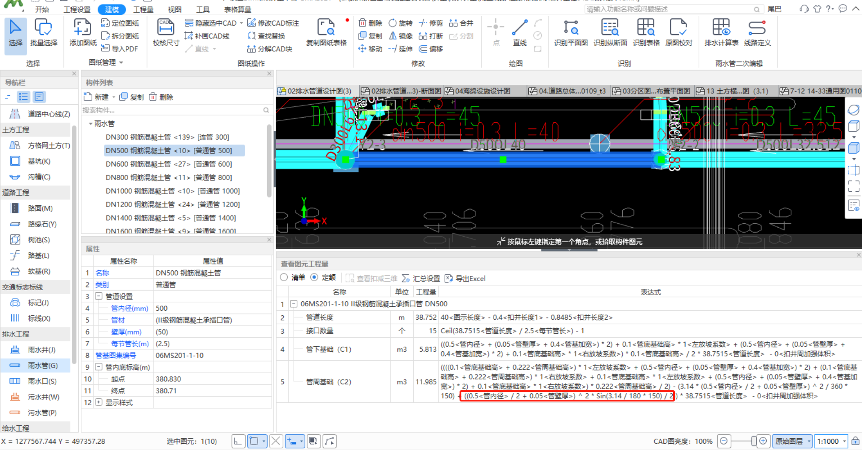The image size is (862, 450).
Task: Open 隐藏选中CAD dropdown arrow
Action: [x=241, y=23]
